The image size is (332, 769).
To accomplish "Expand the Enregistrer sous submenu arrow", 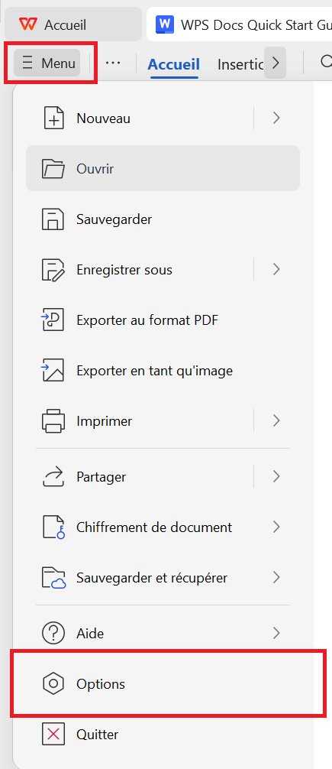I will (276, 269).
